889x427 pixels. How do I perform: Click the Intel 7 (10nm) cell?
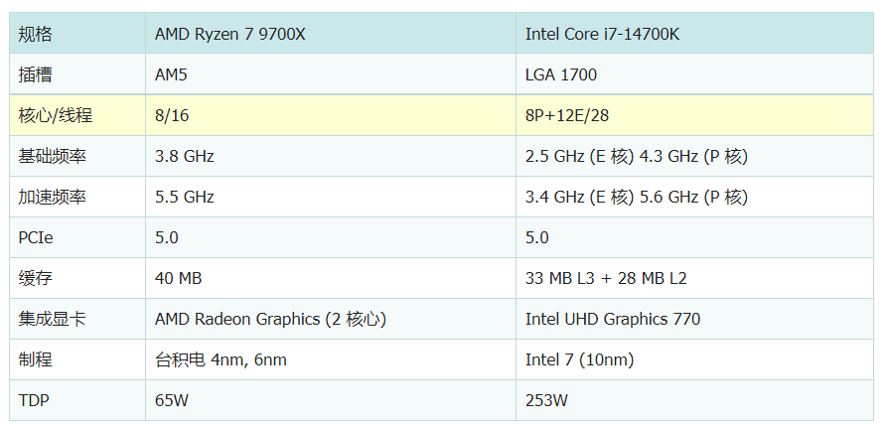[579, 359]
